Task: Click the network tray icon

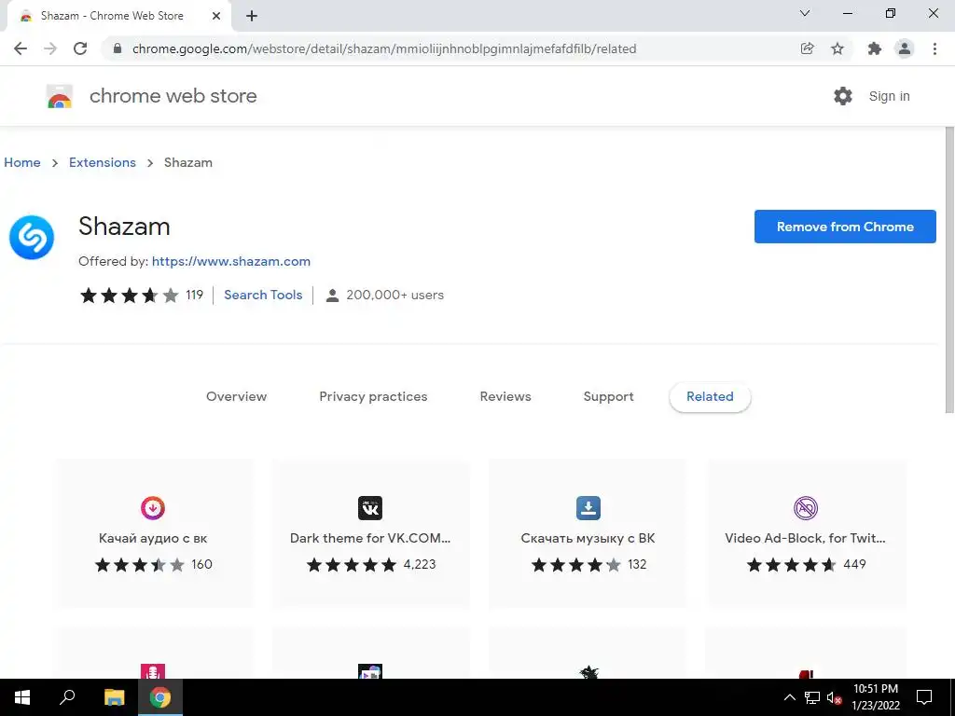Action: tap(812, 697)
